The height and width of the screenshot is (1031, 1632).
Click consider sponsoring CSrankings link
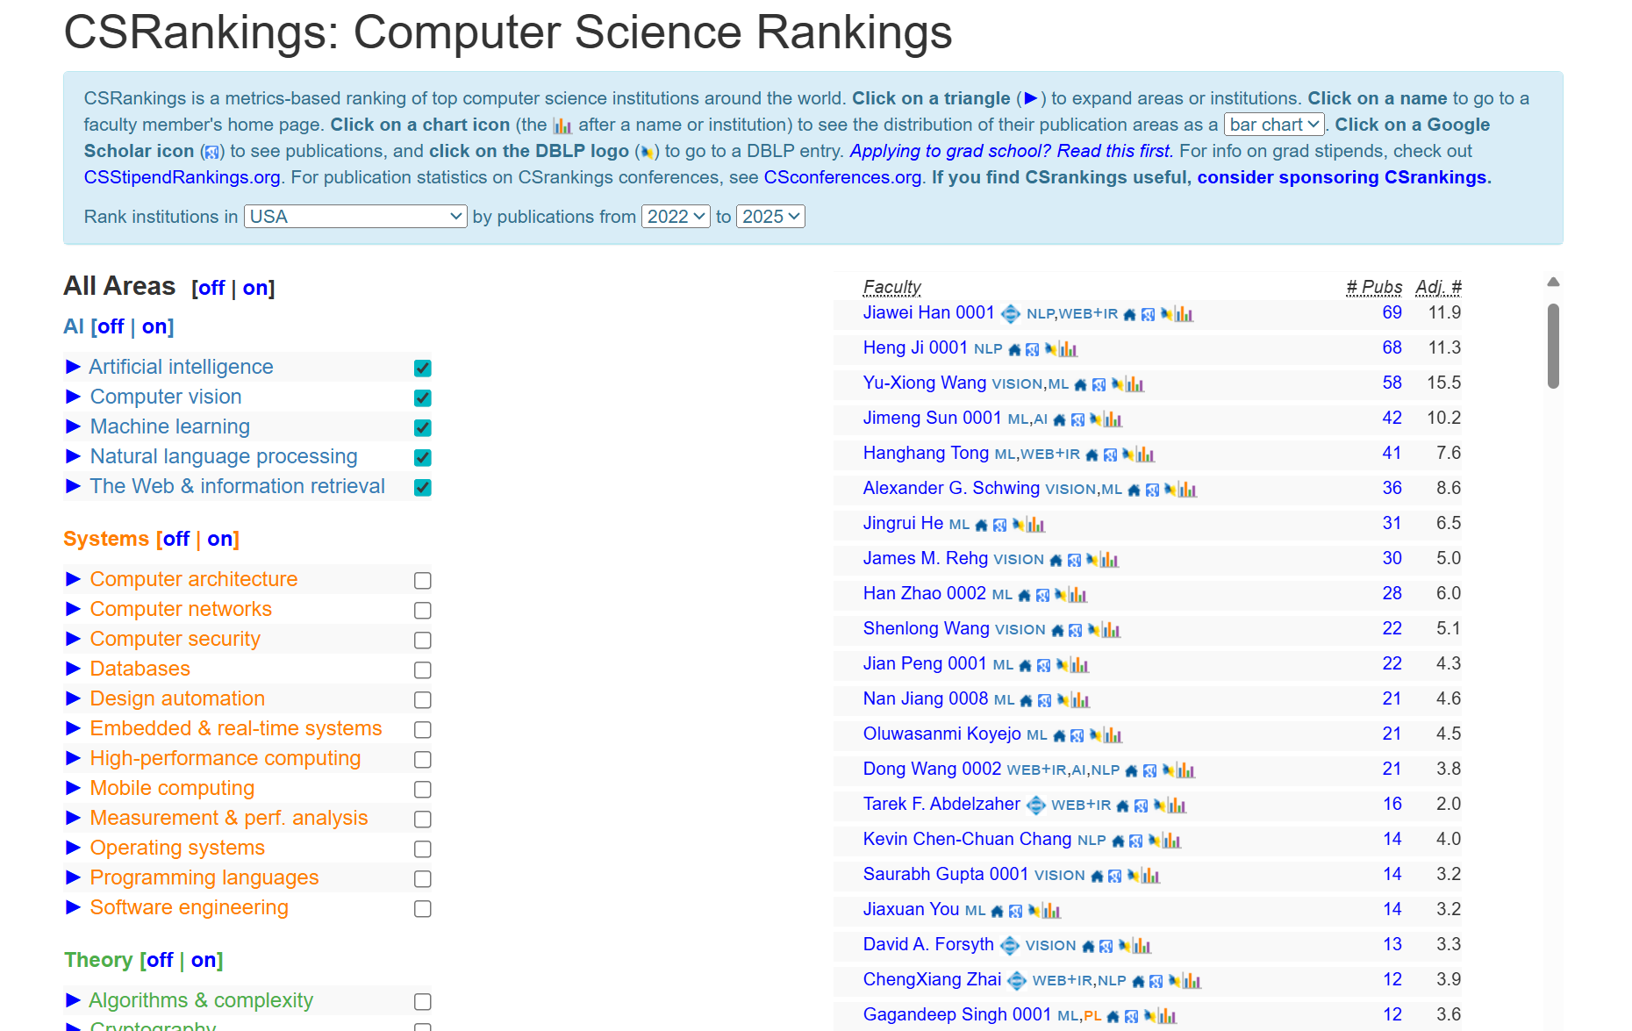tap(1342, 177)
